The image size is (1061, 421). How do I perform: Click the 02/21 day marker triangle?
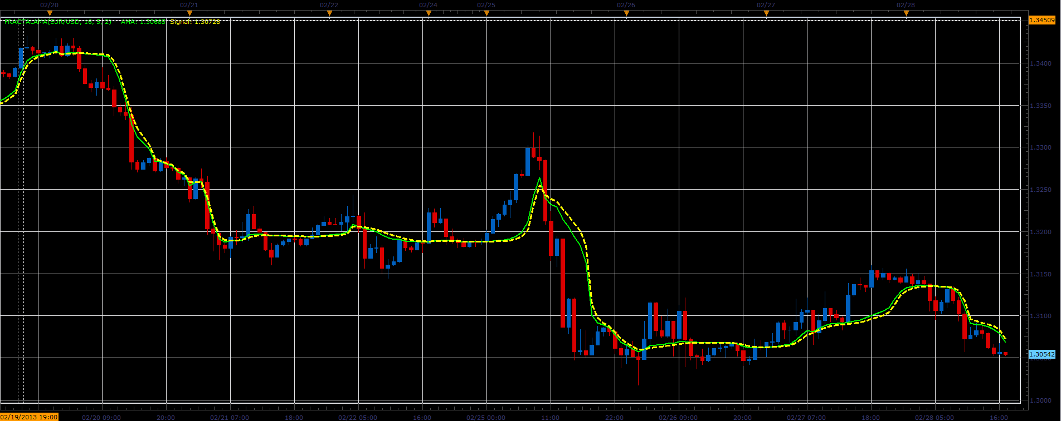pyautogui.click(x=189, y=13)
